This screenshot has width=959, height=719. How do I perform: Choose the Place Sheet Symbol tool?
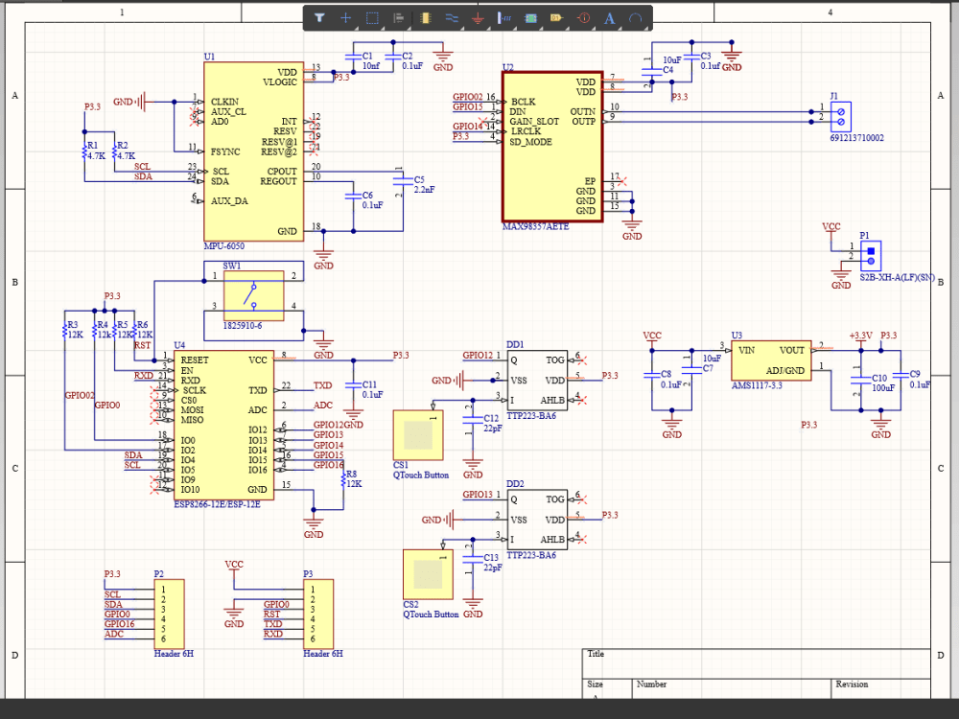pyautogui.click(x=531, y=17)
